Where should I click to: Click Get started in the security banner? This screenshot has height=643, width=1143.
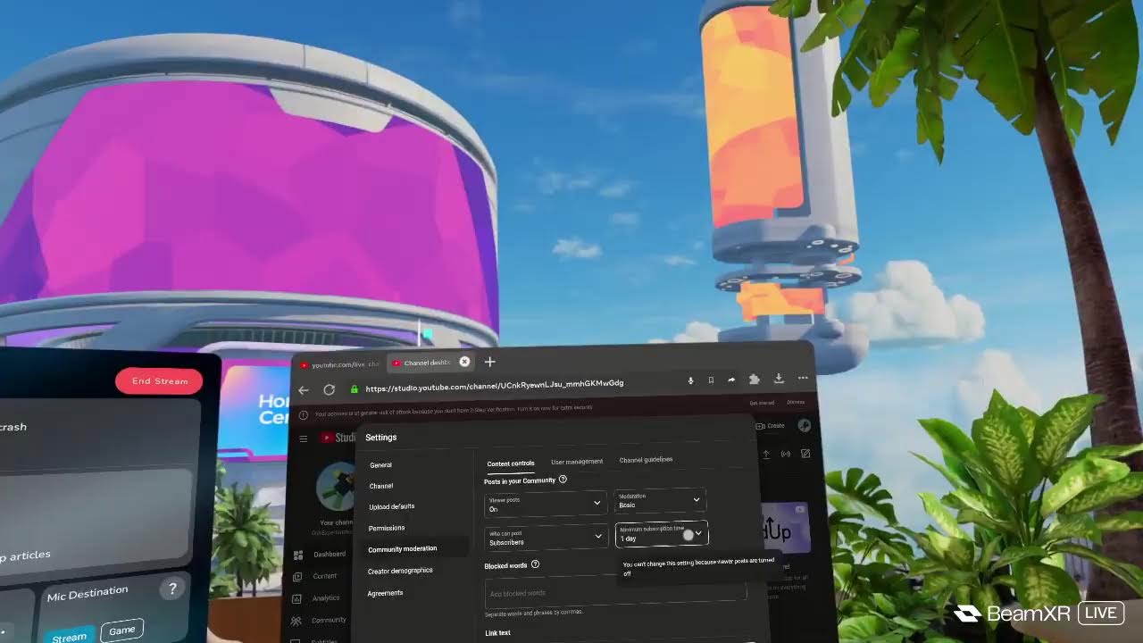click(762, 403)
